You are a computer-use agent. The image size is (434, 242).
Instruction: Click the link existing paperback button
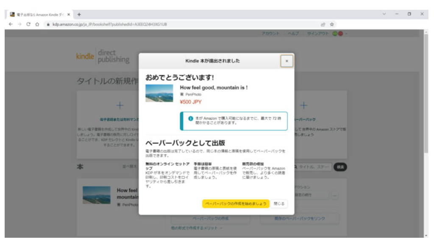point(300,219)
